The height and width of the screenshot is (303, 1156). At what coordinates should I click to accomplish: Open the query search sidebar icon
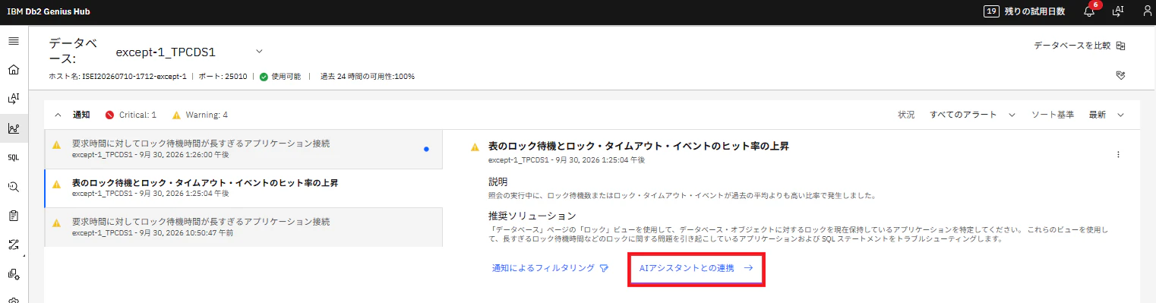click(13, 186)
